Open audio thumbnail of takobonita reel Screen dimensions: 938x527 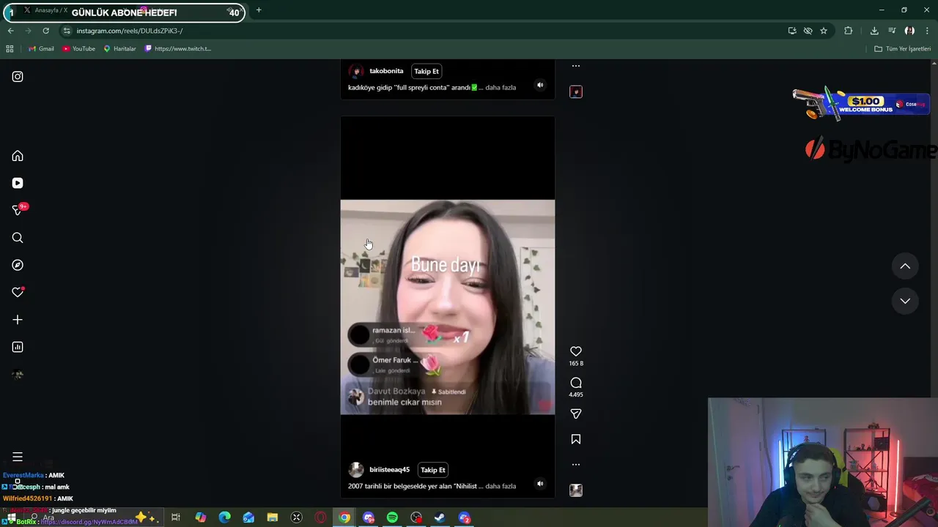pos(576,91)
